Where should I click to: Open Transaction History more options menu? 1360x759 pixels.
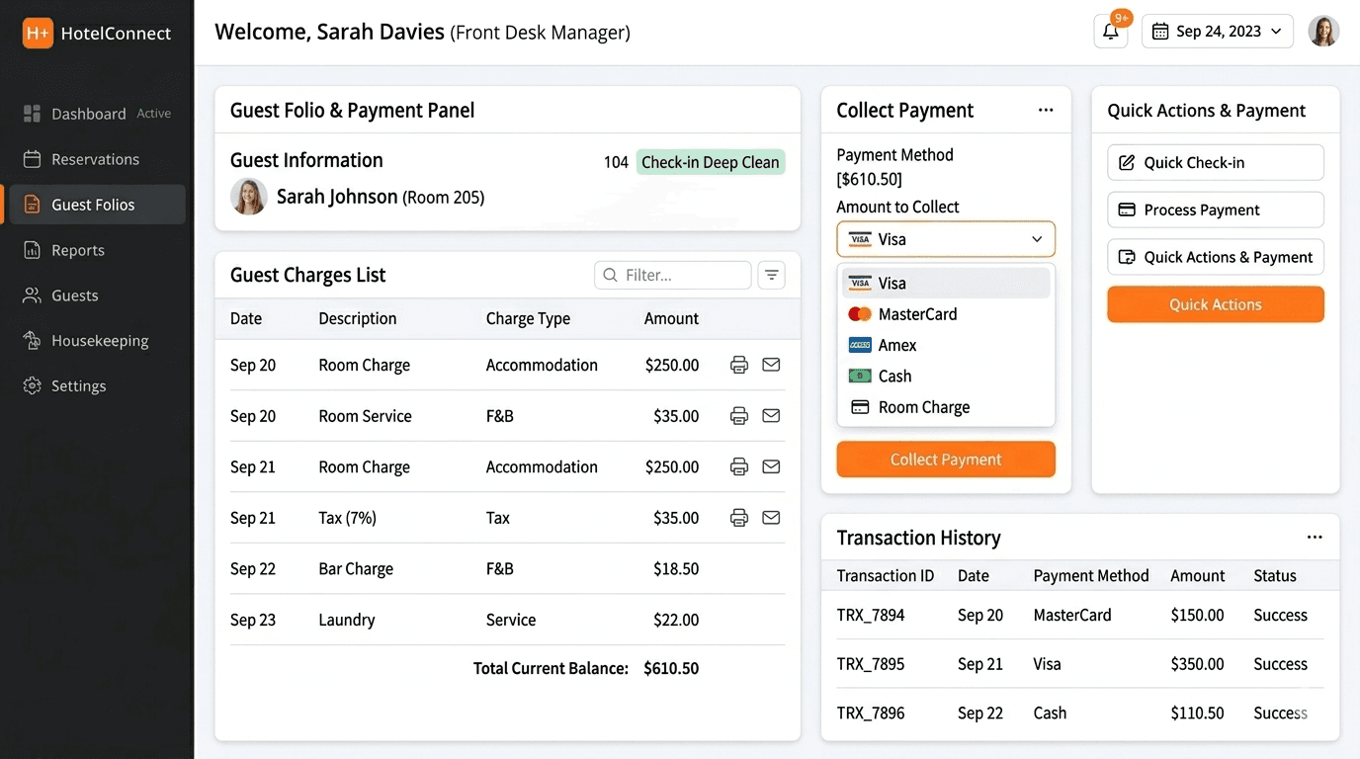click(1314, 538)
